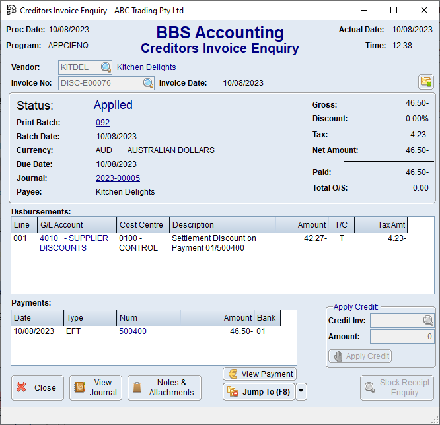
Task: Click the G/L Account column header
Action: [77, 225]
